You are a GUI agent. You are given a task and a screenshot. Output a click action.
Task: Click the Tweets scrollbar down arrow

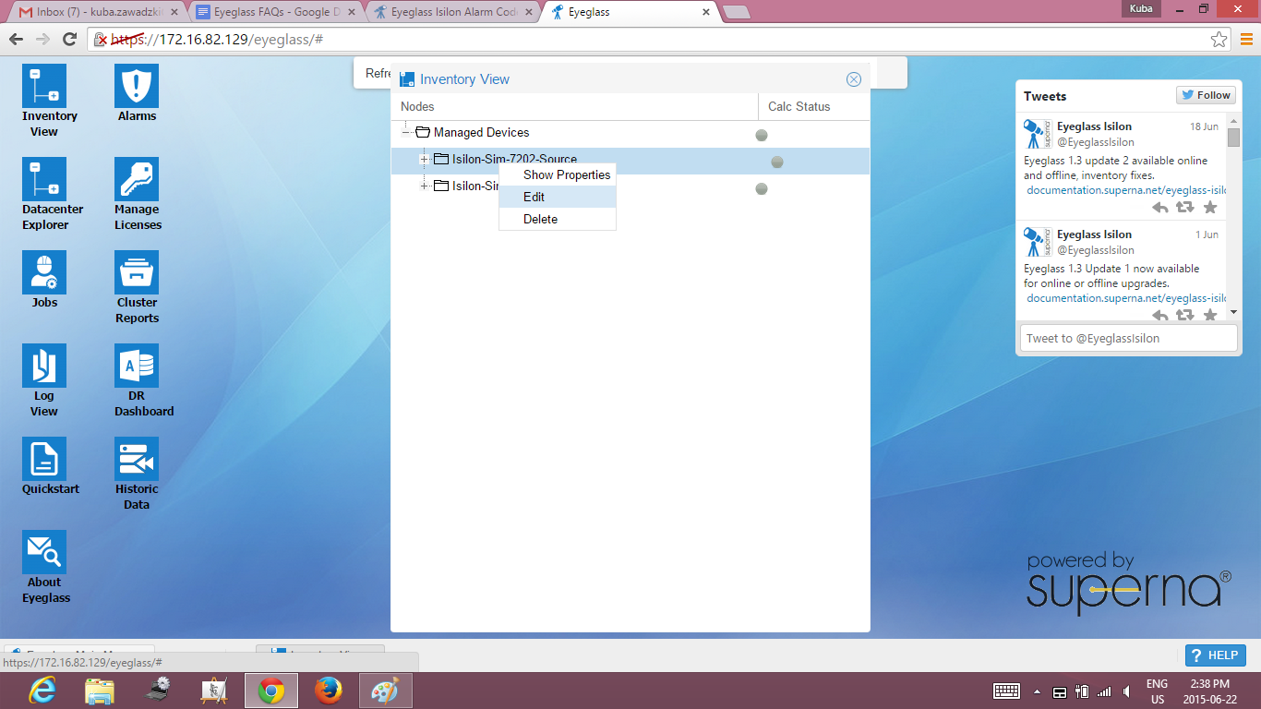click(x=1234, y=312)
